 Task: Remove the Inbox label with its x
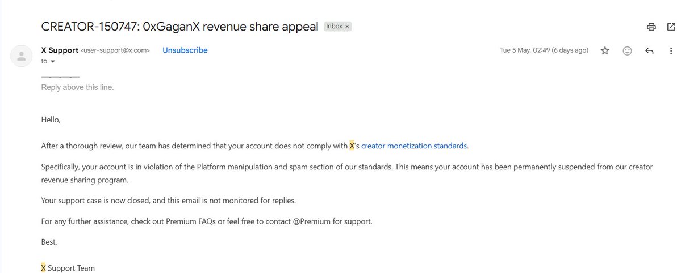(347, 27)
